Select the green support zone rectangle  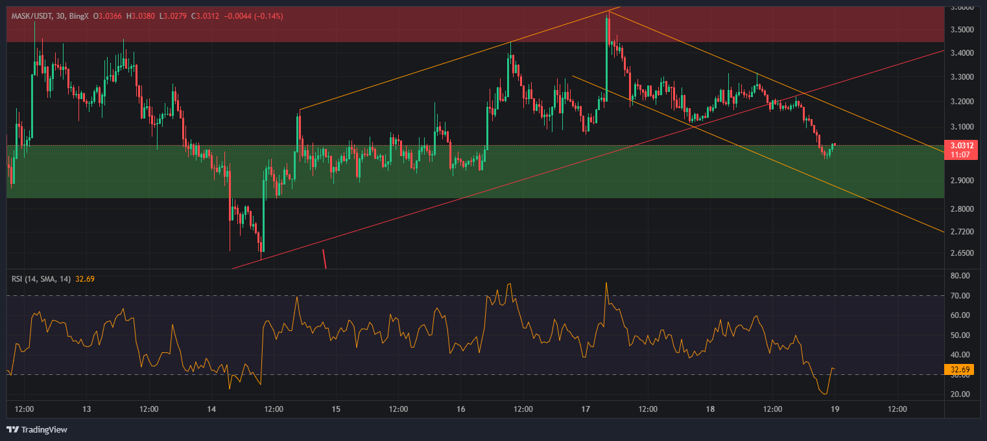pyautogui.click(x=475, y=172)
